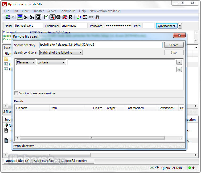Add condition with the plus button
Image resolution: width=201 pixels, height=173 pixels.
179,70
